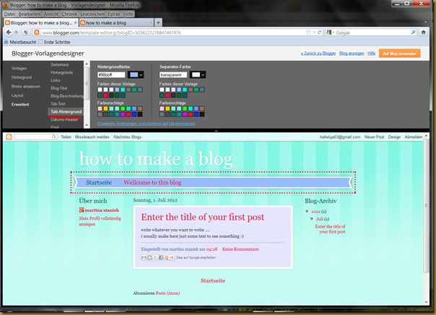Click the Hintergrundfarbe hex value input field
This screenshot has height=315, width=436.
[x=111, y=74]
